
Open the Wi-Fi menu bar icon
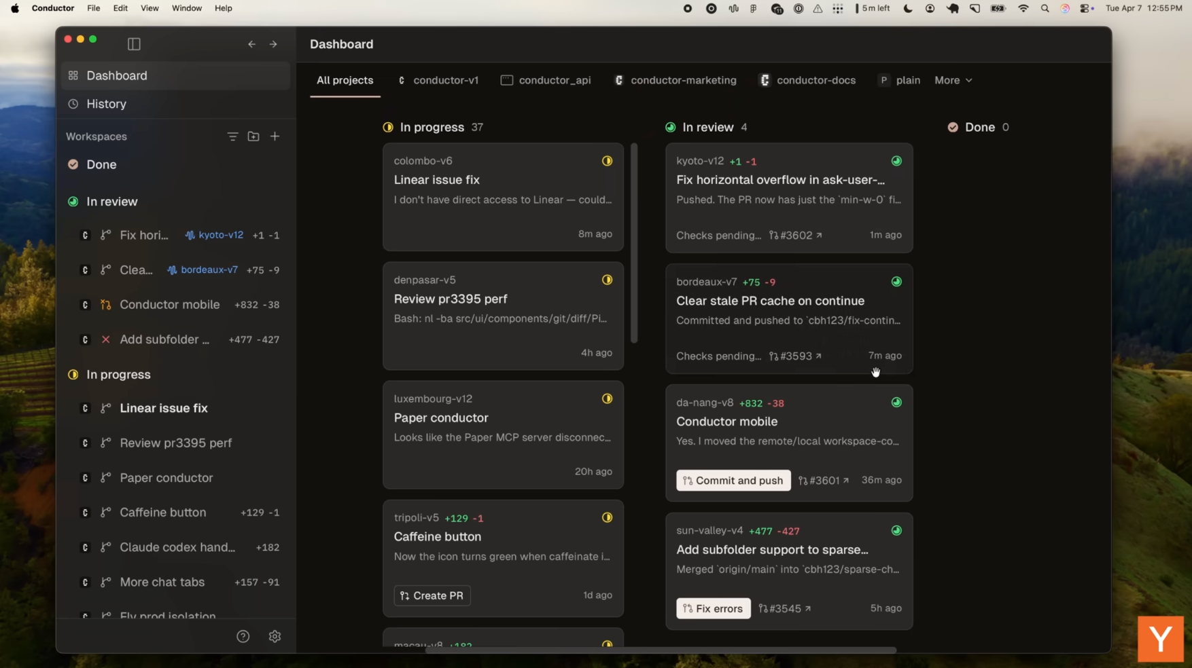pos(1023,8)
